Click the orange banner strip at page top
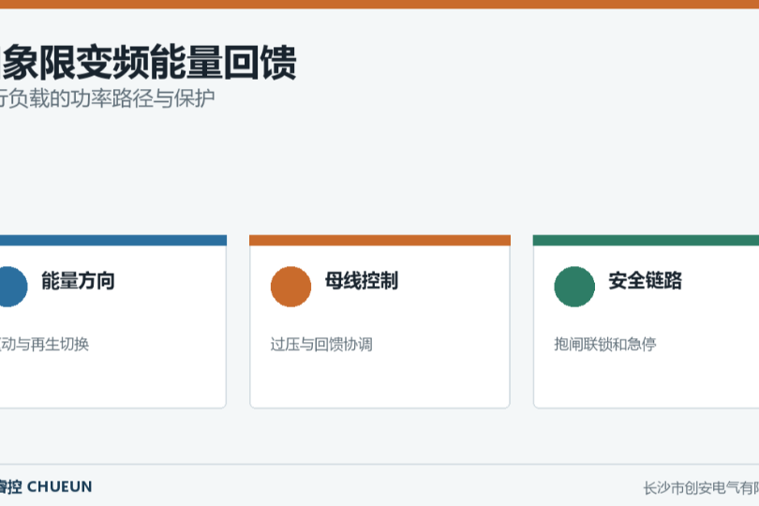This screenshot has width=759, height=506. click(x=379, y=5)
